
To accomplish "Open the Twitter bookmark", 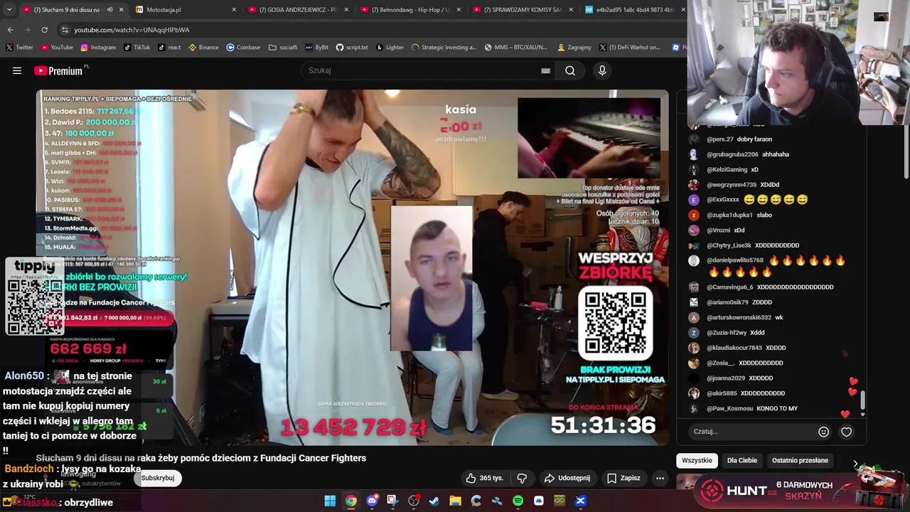I will (19, 48).
